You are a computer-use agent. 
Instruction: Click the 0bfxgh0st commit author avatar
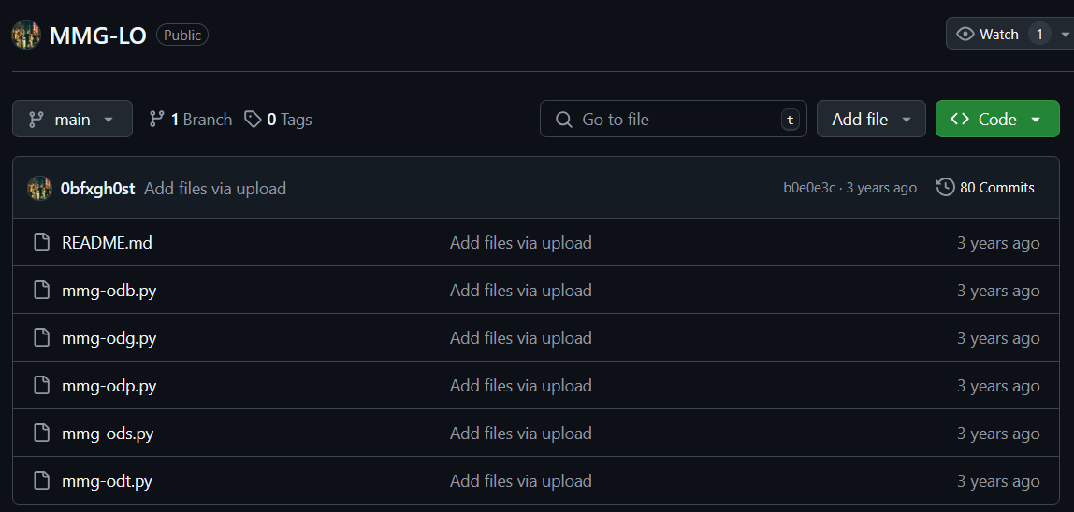pyautogui.click(x=39, y=188)
